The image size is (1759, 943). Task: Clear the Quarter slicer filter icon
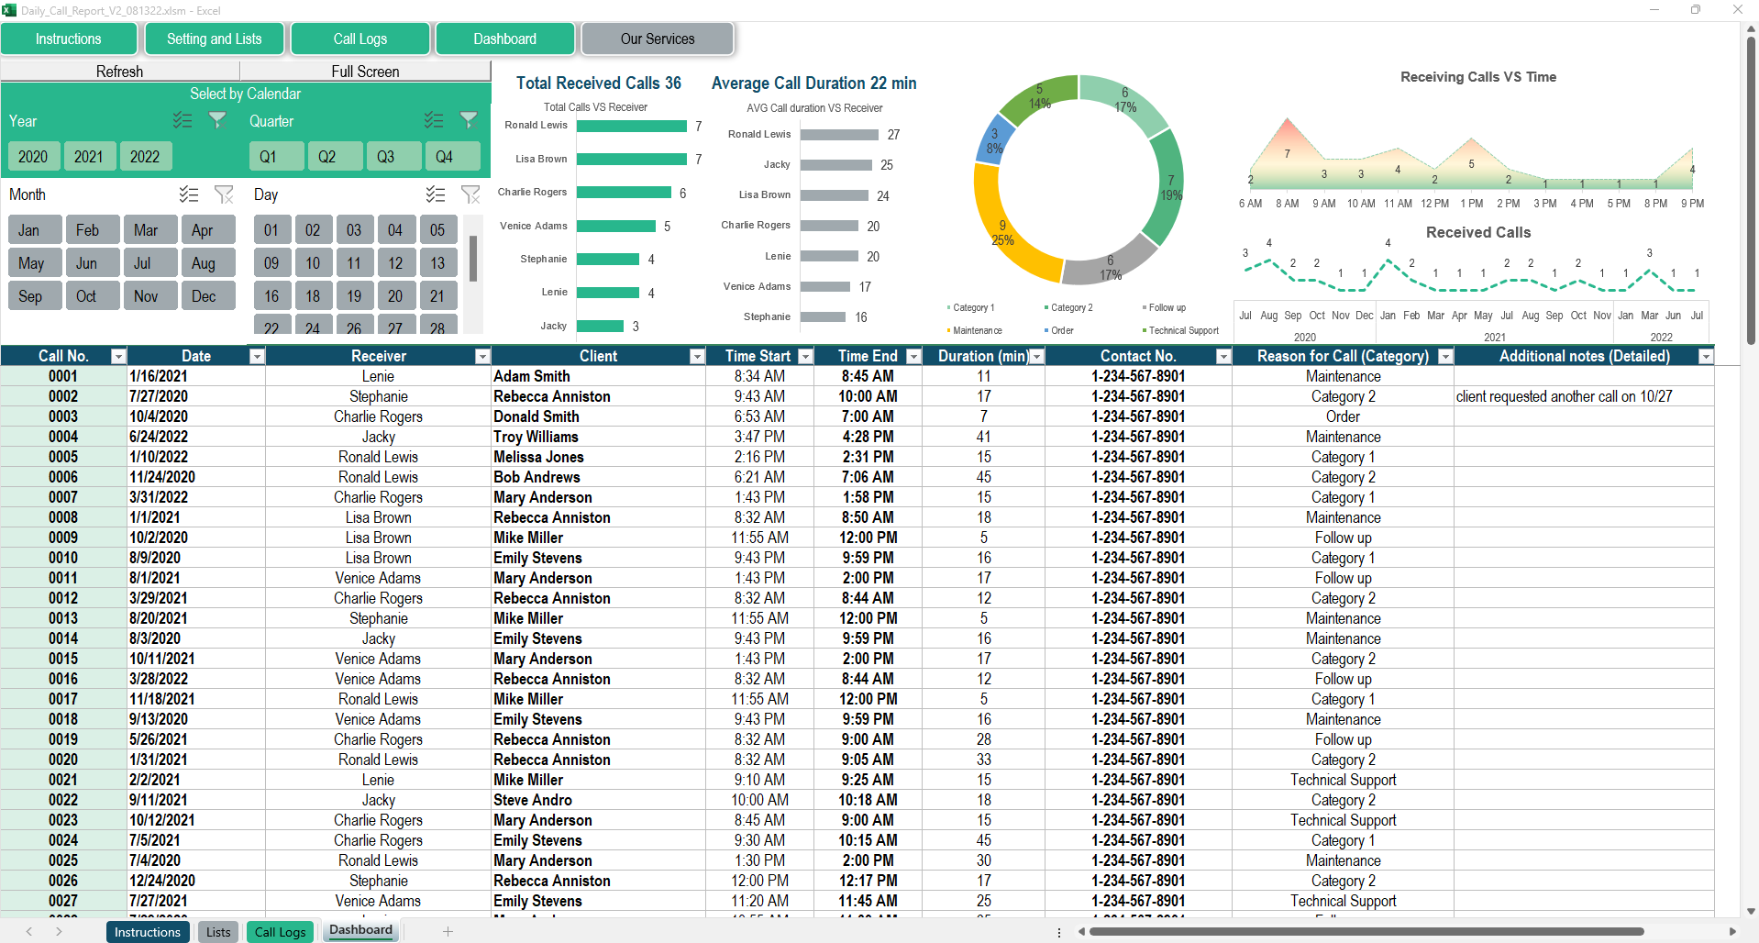469,120
